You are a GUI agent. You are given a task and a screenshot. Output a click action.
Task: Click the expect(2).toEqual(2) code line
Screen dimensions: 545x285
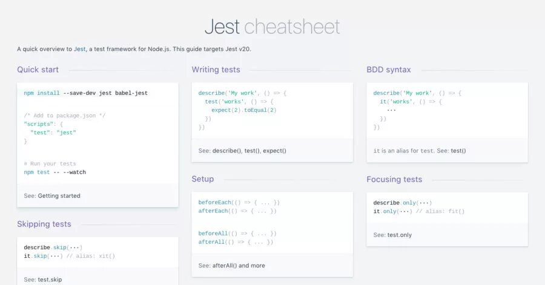244,110
